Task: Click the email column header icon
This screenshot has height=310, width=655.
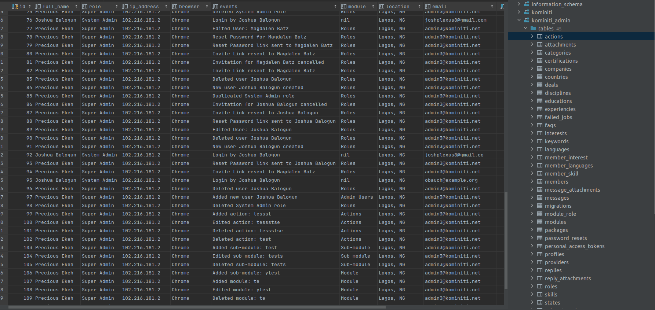Action: pos(428,7)
